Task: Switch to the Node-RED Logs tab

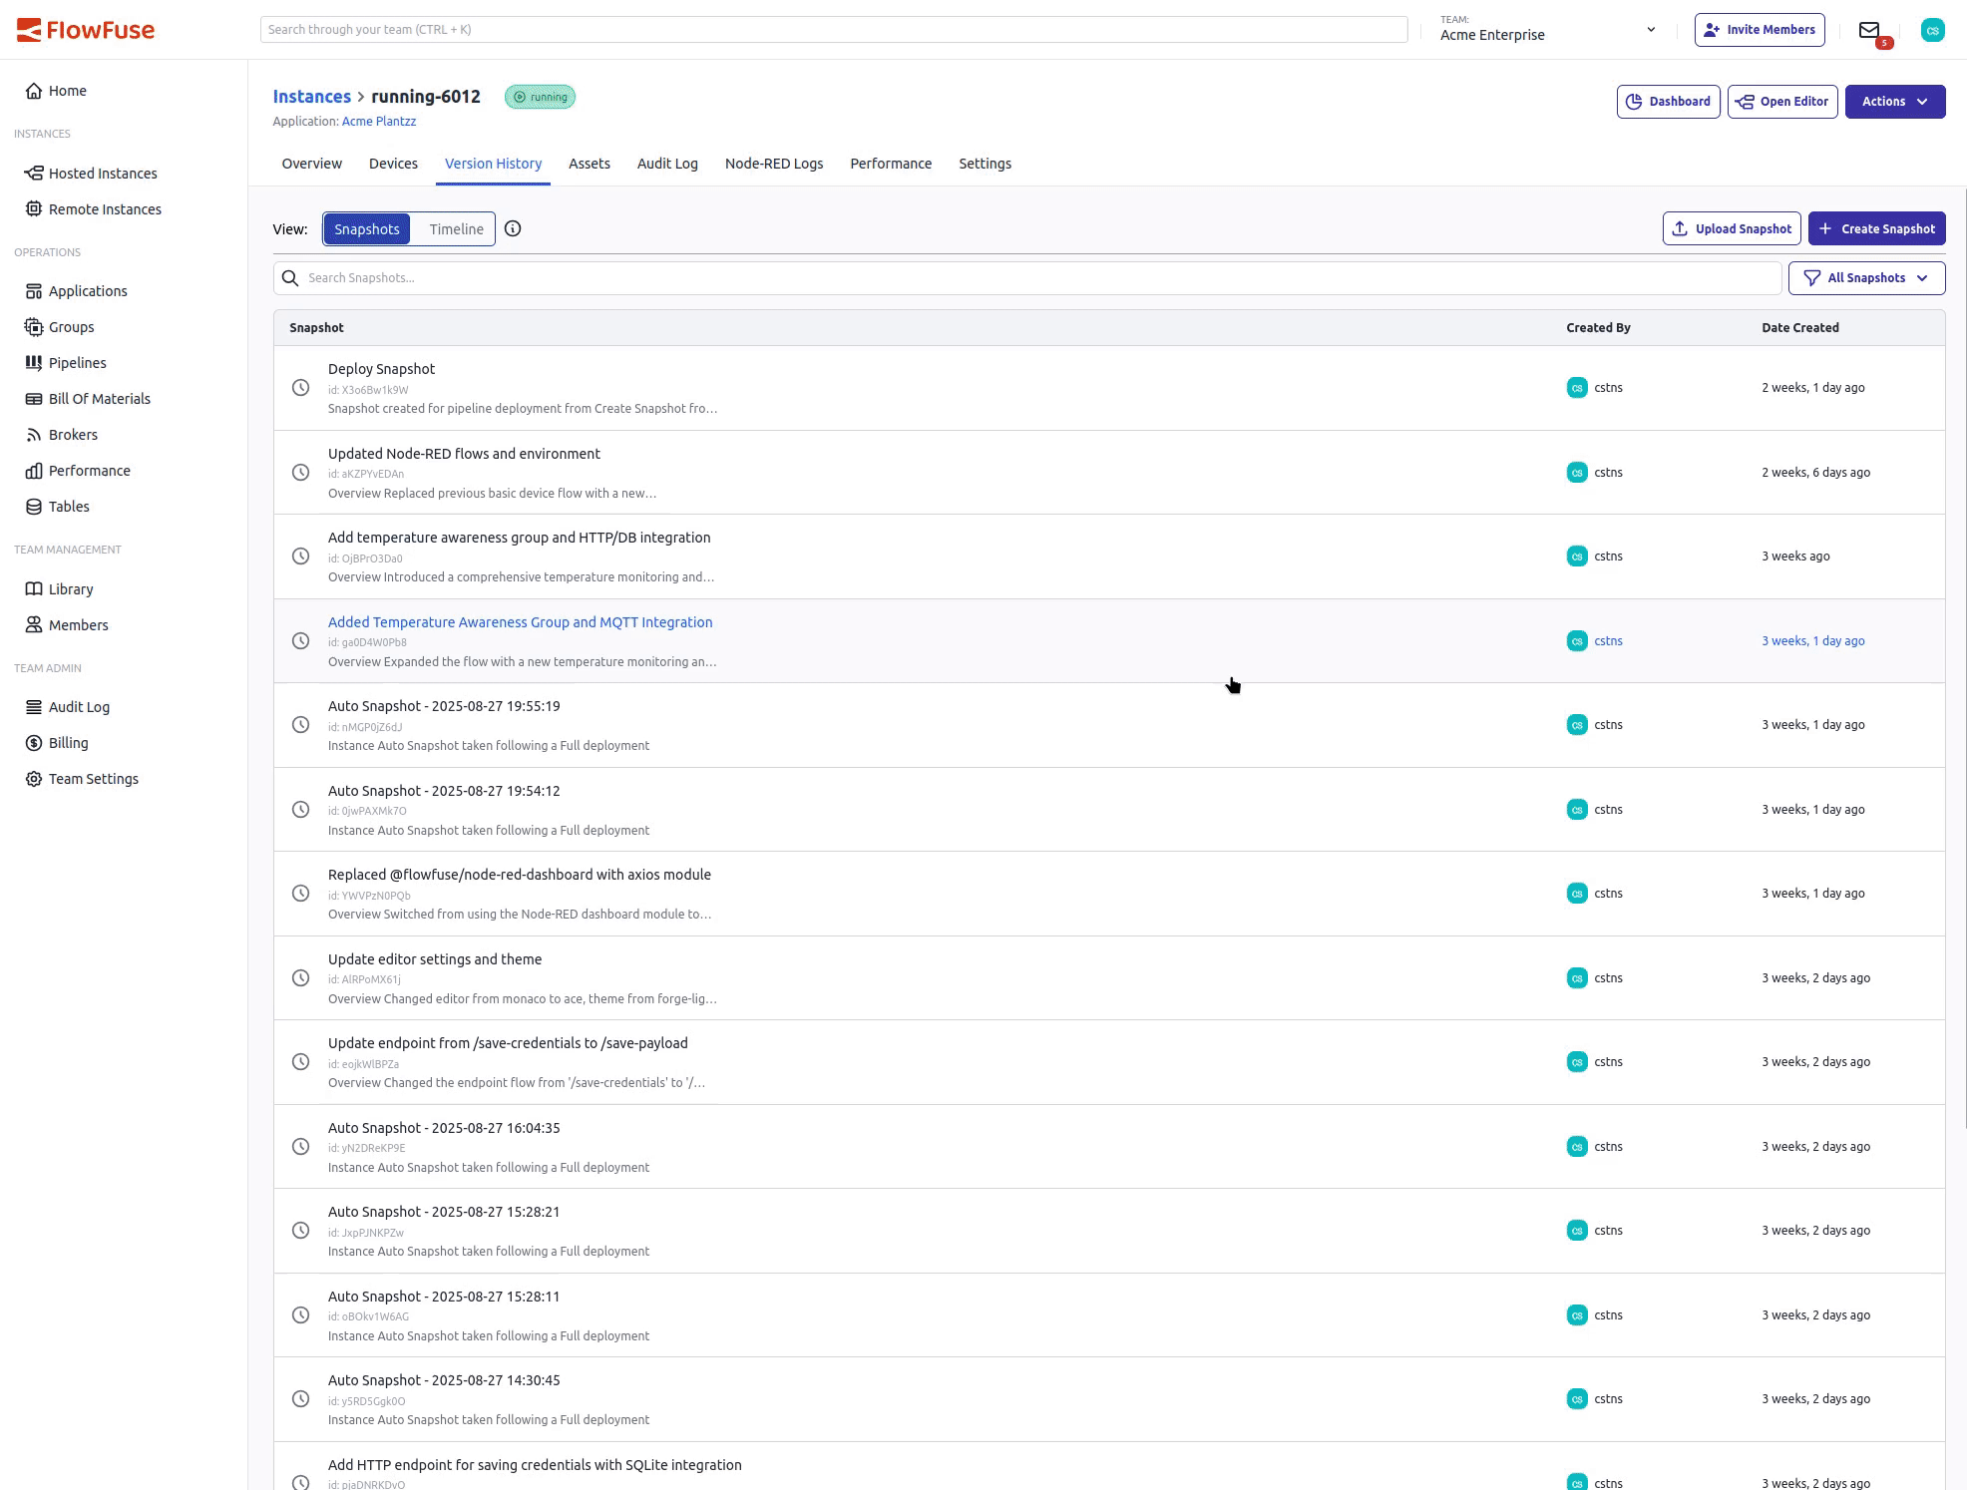Action: [774, 164]
